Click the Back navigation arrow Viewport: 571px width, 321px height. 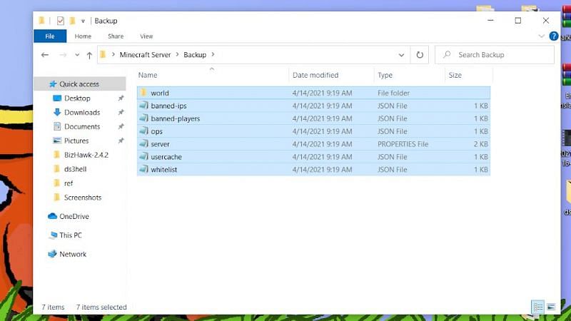tap(45, 55)
